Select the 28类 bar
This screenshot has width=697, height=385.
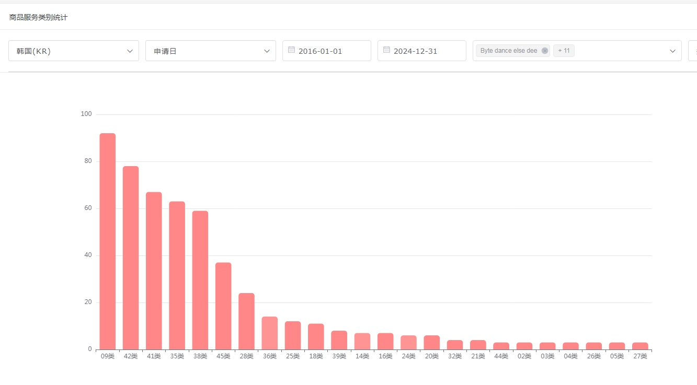[246, 321]
